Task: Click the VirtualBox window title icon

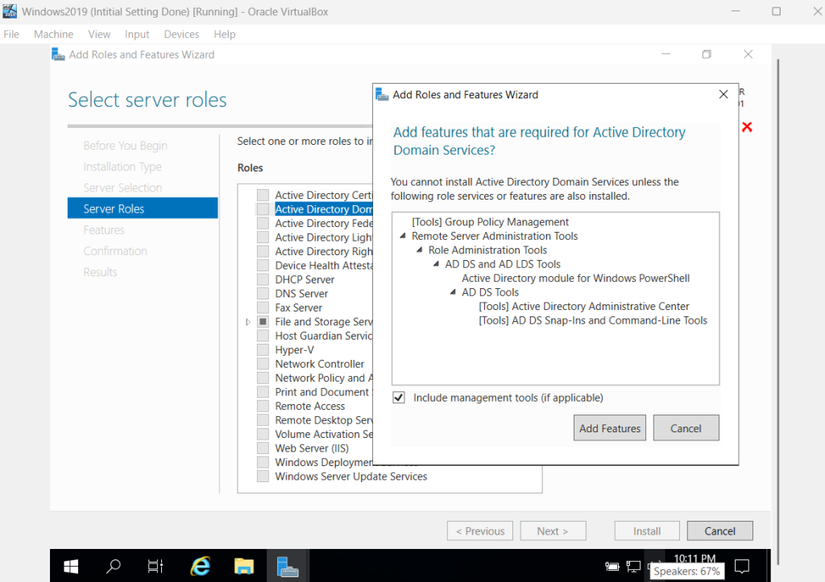Action: pyautogui.click(x=10, y=11)
